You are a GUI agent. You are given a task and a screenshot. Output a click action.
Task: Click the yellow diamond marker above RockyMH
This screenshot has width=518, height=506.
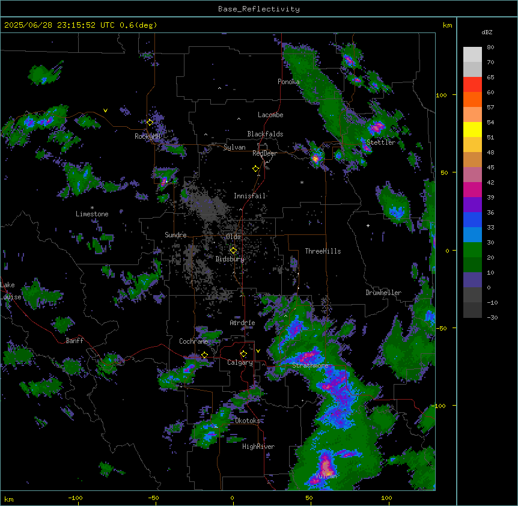150,122
